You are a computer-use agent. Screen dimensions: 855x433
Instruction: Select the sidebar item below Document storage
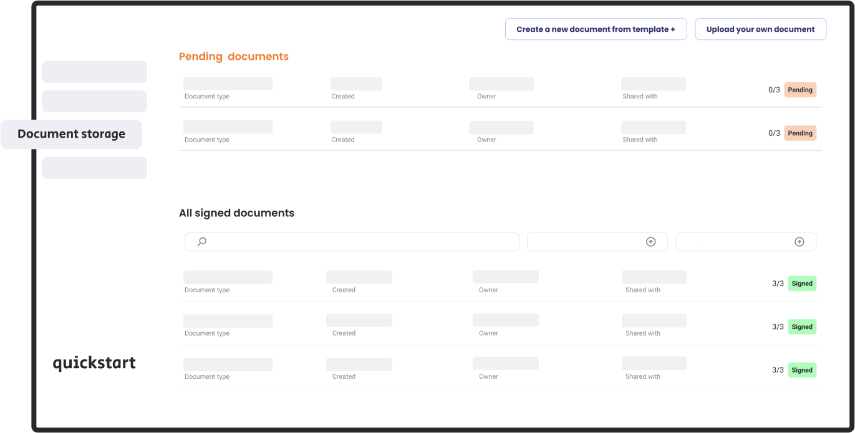coord(94,167)
